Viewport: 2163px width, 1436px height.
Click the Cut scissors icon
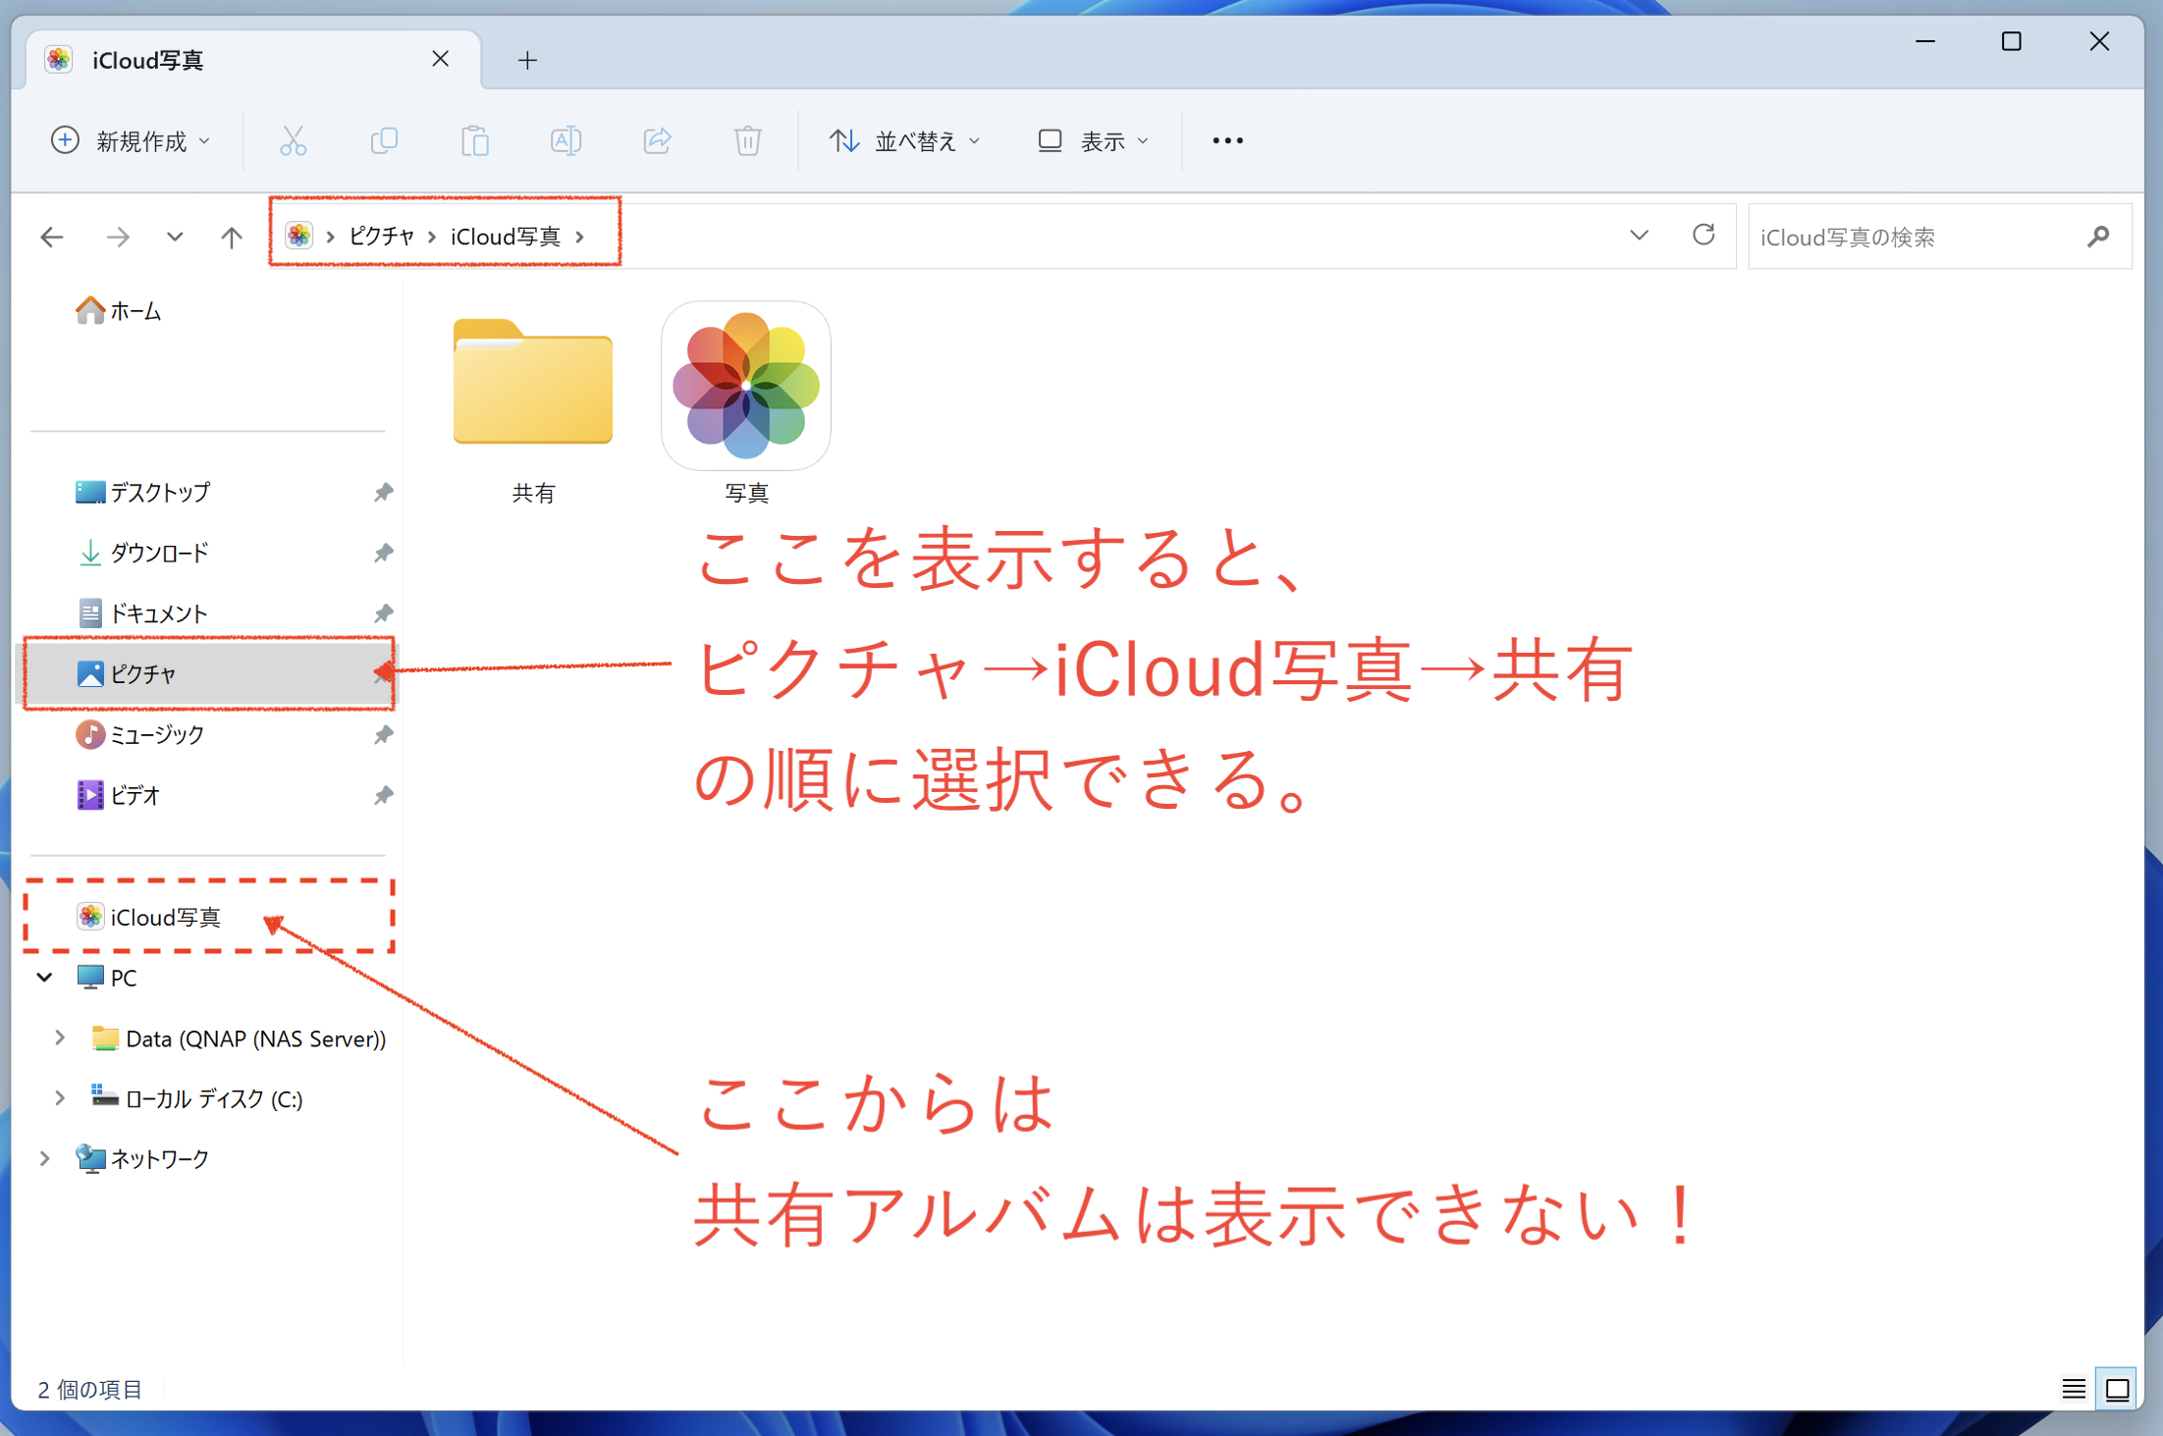(293, 141)
